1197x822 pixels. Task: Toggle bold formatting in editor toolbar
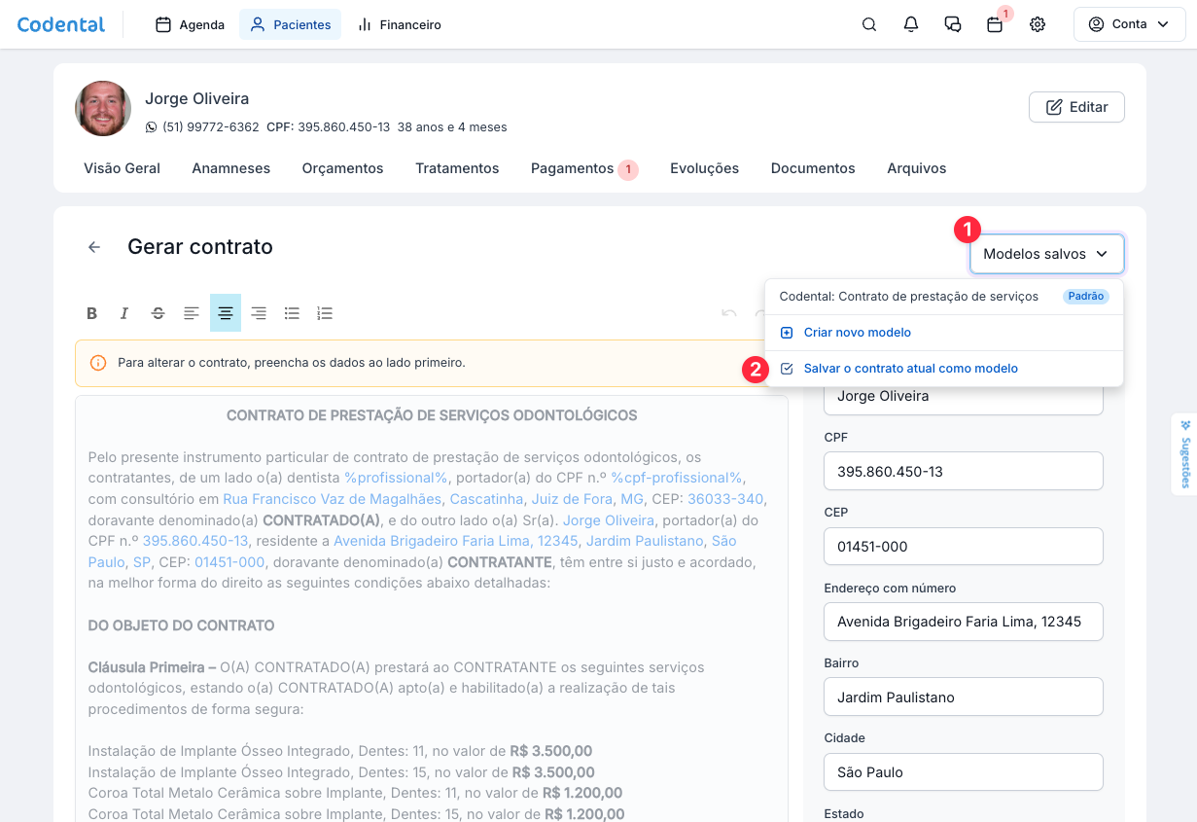click(x=92, y=313)
